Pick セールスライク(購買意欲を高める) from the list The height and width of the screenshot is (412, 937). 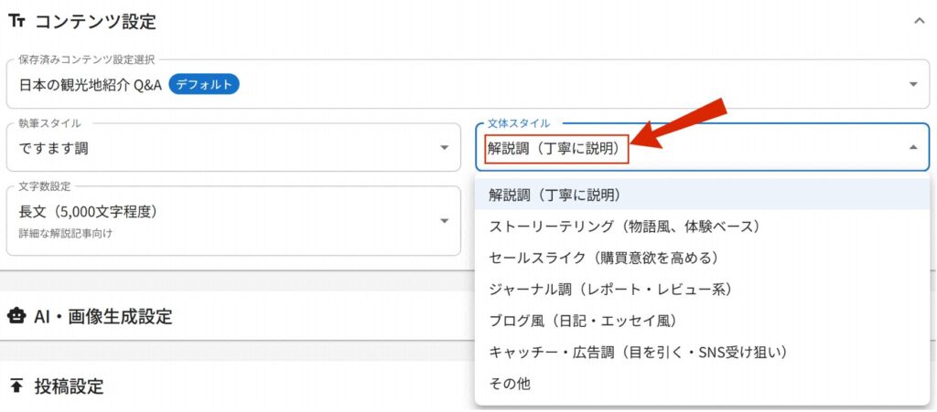click(x=604, y=258)
